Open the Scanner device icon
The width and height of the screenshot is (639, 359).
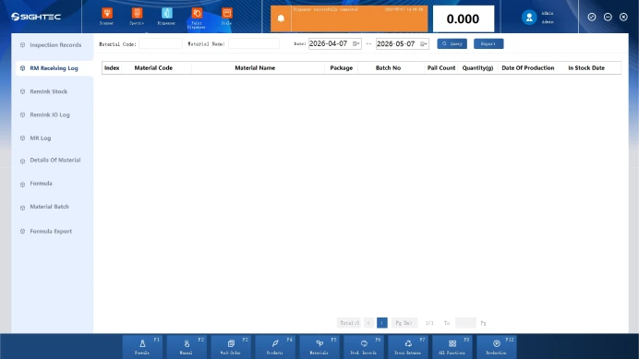coord(107,17)
